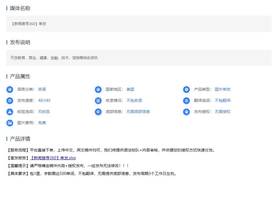
Task: Click the 产品详情 section heading
Action: click(x=20, y=139)
